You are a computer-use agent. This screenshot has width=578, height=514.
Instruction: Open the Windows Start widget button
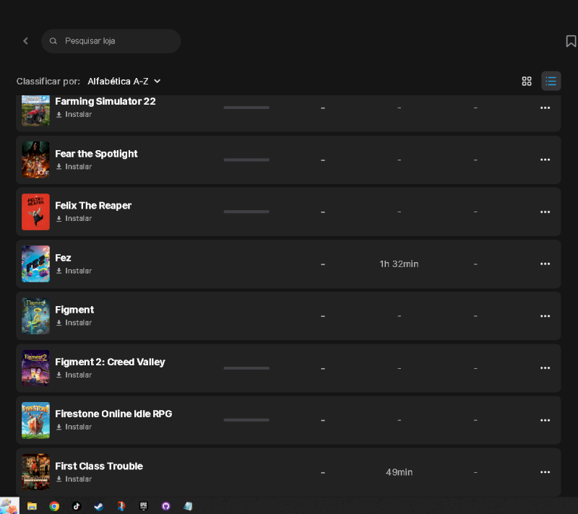pyautogui.click(x=9, y=506)
